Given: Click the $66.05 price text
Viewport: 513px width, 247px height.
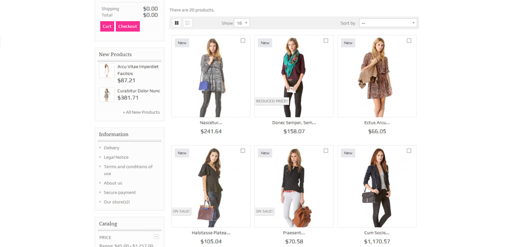Looking at the screenshot, I should 377,131.
